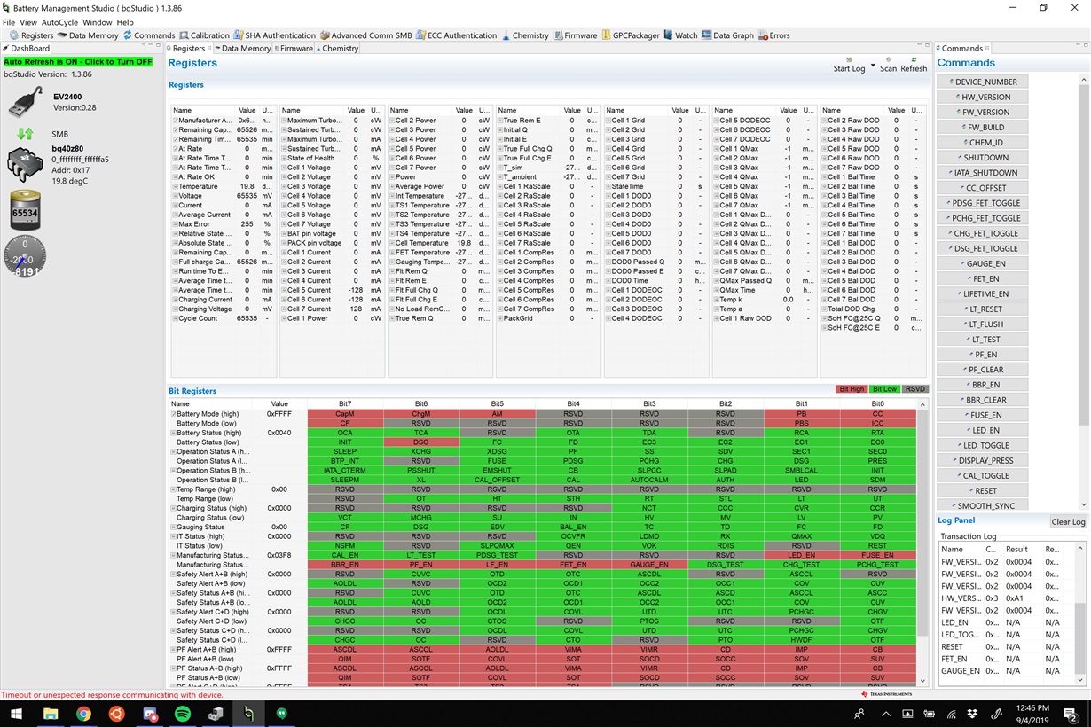The width and height of the screenshot is (1091, 727).
Task: Open the Watch tool
Action: coord(681,35)
